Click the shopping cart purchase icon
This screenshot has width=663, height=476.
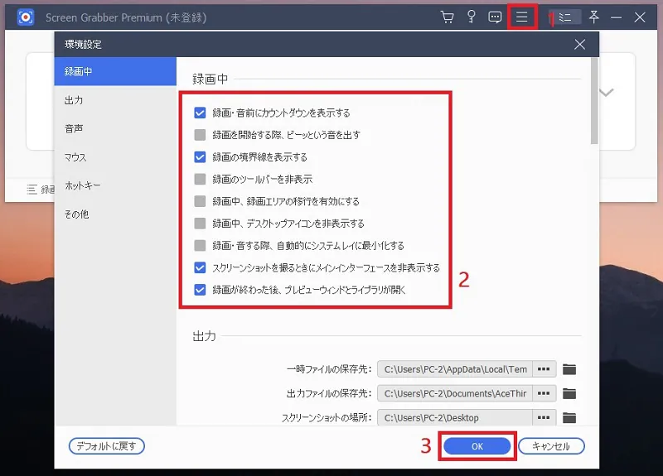pyautogui.click(x=448, y=17)
